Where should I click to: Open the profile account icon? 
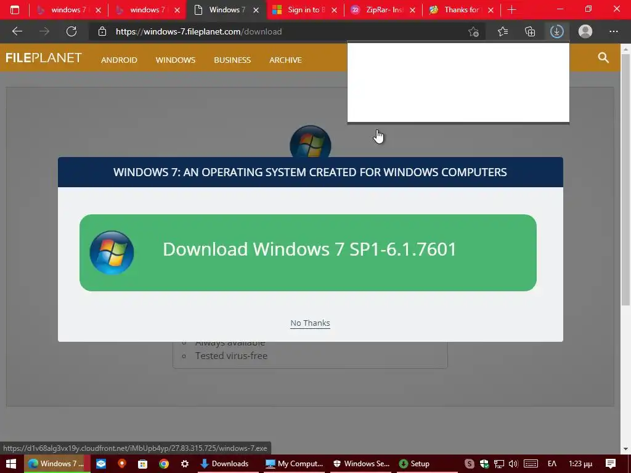click(585, 31)
